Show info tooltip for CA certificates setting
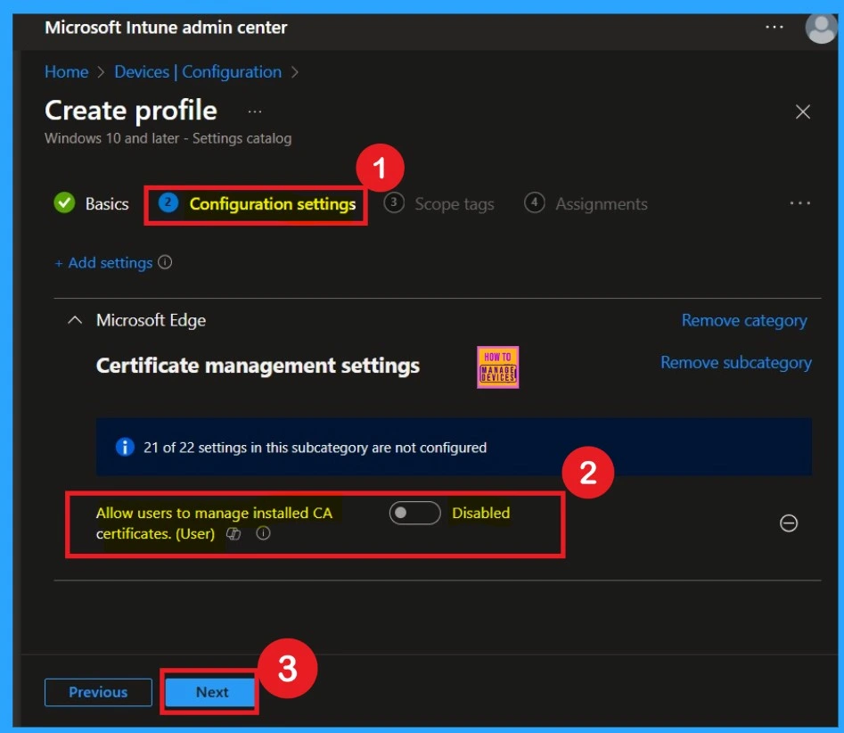844x733 pixels. (263, 533)
